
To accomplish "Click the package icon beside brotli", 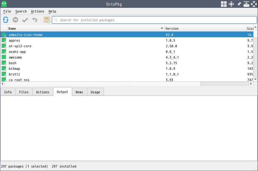I will pyautogui.click(x=4, y=74).
